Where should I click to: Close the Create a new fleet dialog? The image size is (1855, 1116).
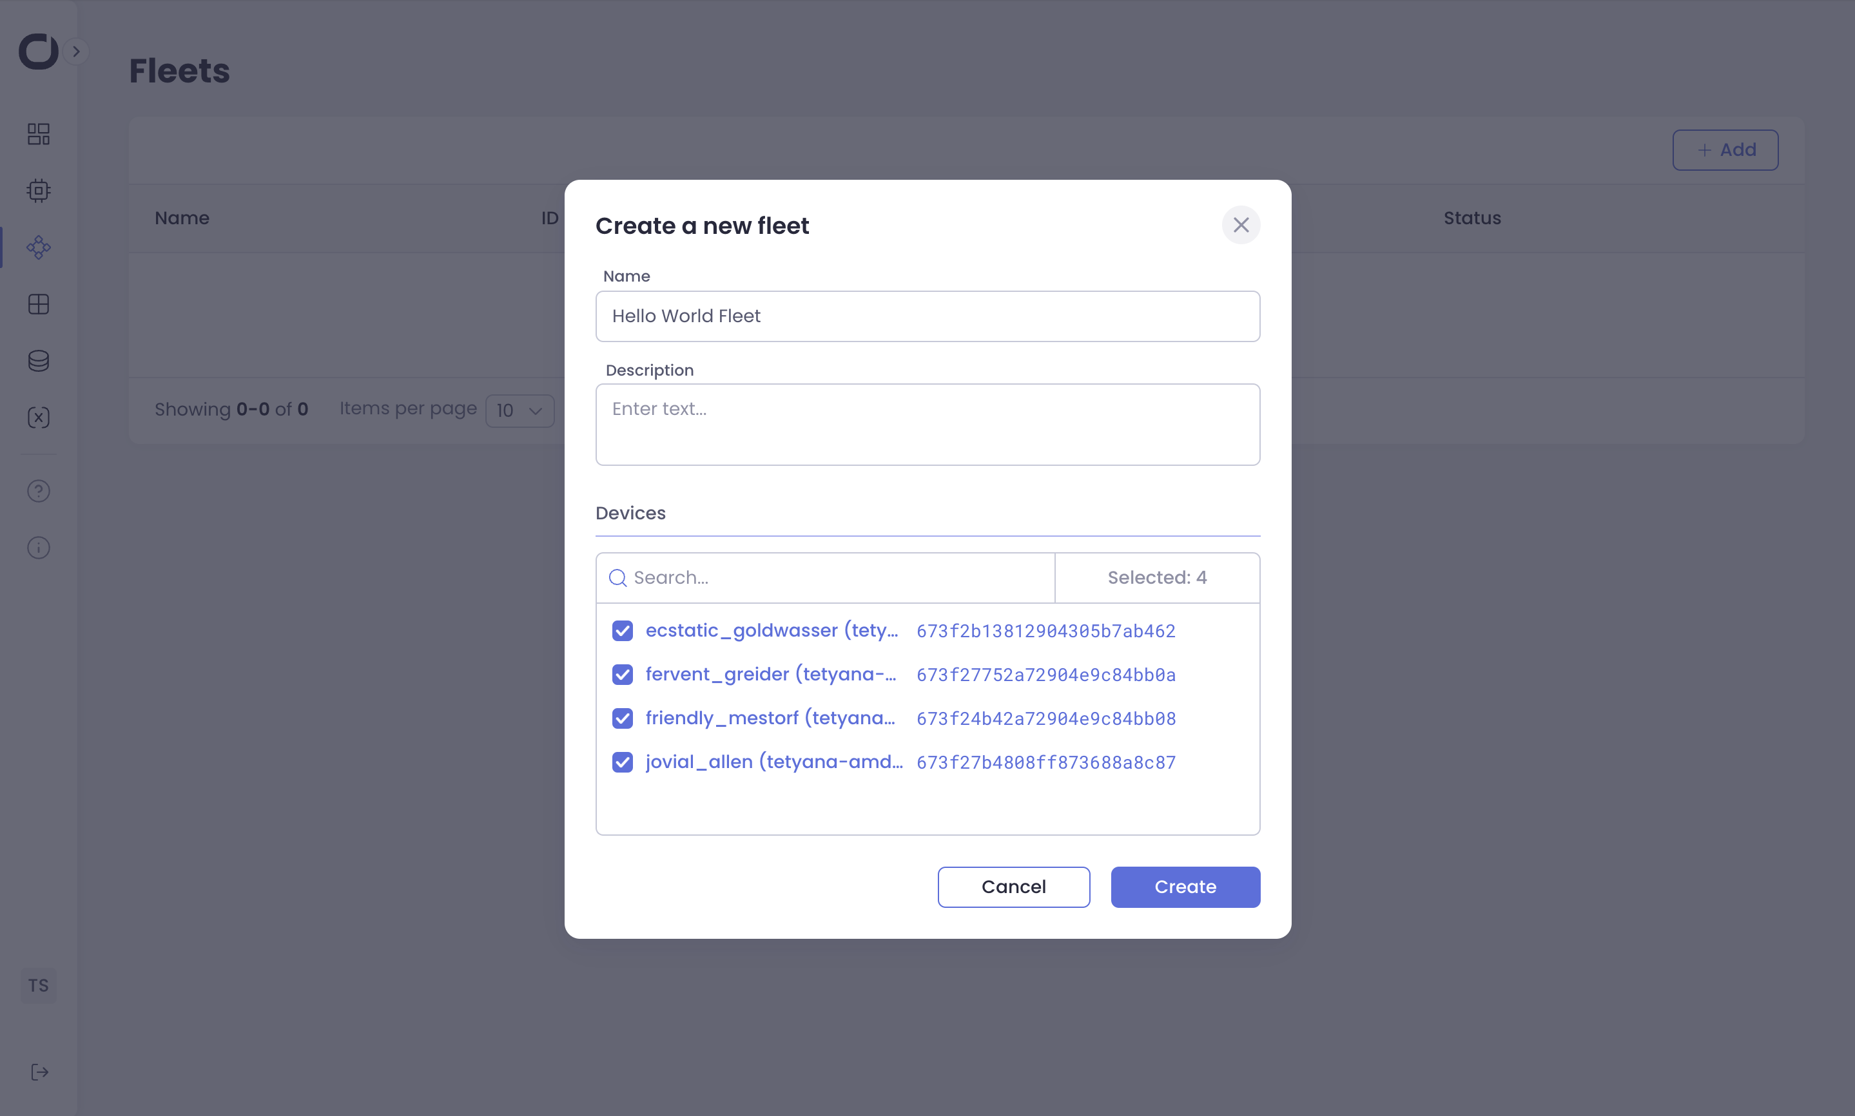click(1241, 225)
